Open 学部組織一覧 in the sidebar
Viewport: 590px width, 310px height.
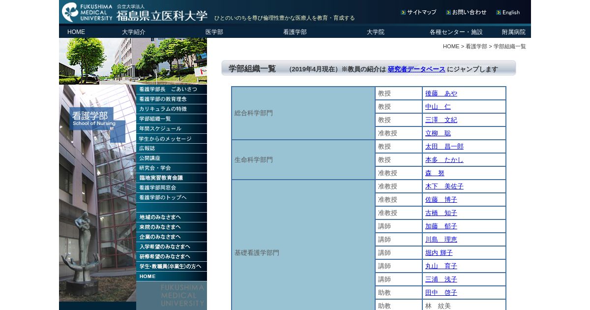click(x=172, y=119)
